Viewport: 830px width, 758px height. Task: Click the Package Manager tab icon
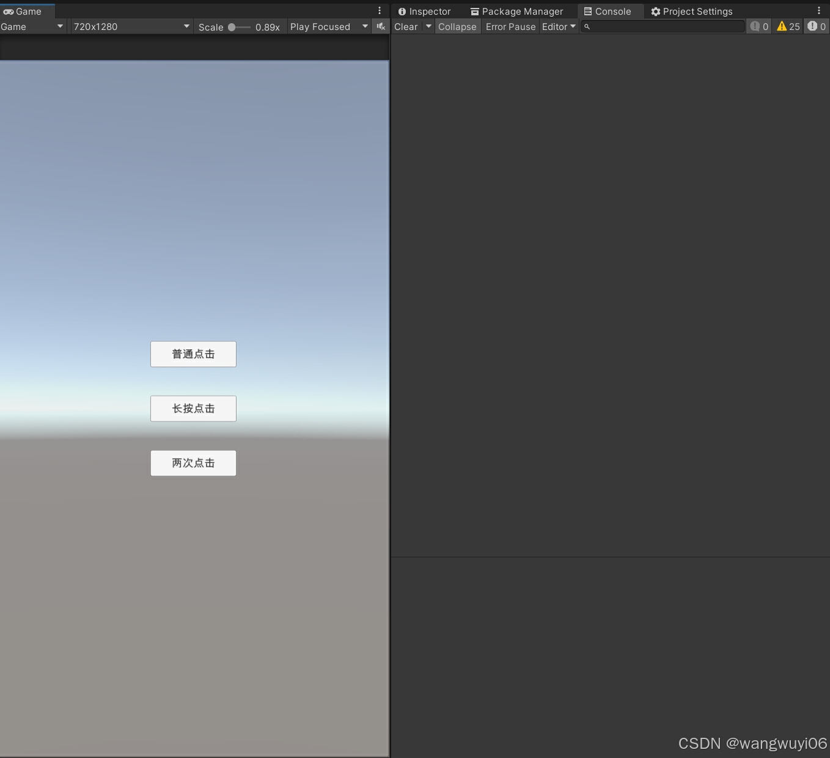tap(475, 11)
